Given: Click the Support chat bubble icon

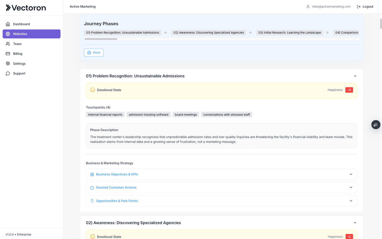Looking at the screenshot, I should click(x=8, y=73).
